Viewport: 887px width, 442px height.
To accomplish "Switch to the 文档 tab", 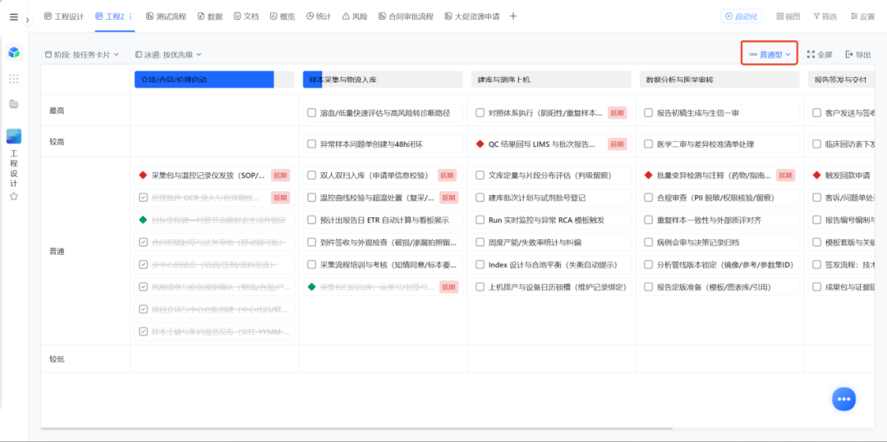I will pos(246,16).
